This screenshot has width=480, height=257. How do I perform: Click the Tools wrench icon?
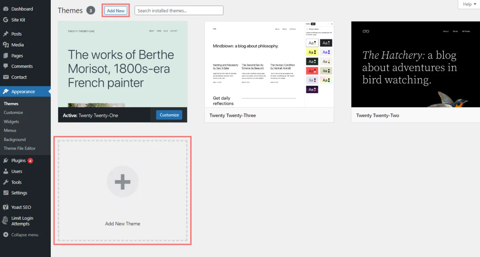click(x=5, y=182)
